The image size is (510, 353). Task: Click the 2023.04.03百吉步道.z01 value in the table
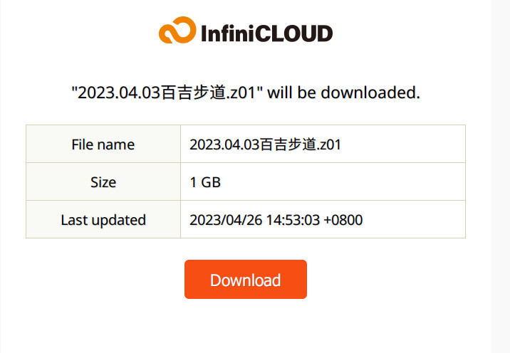265,144
